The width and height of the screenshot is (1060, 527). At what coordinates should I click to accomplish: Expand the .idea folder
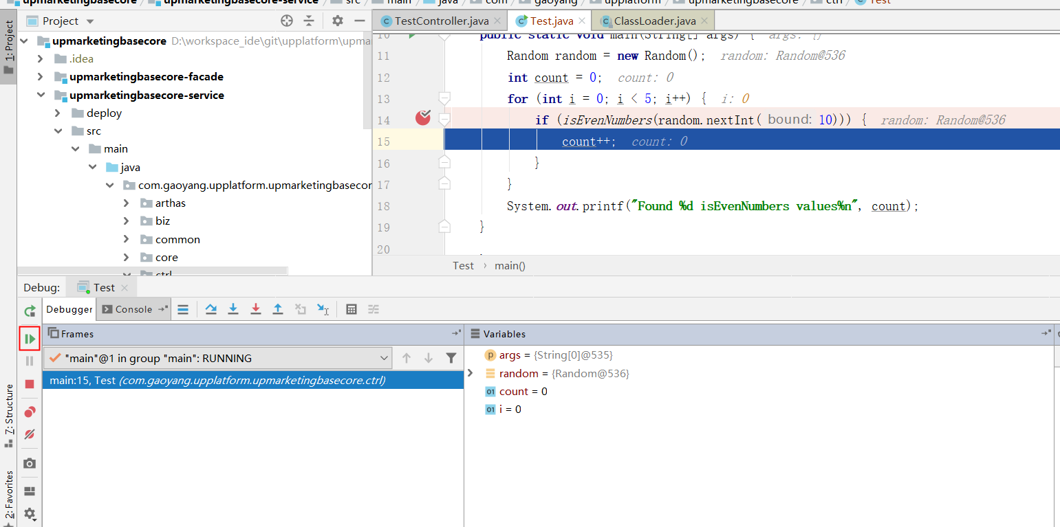tap(41, 58)
